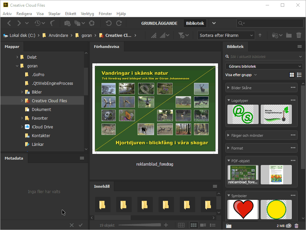Select the red heart symbol thumbnail

[243, 210]
